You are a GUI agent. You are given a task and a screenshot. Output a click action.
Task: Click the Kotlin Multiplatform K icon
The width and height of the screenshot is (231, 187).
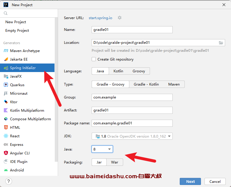click(x=6, y=110)
